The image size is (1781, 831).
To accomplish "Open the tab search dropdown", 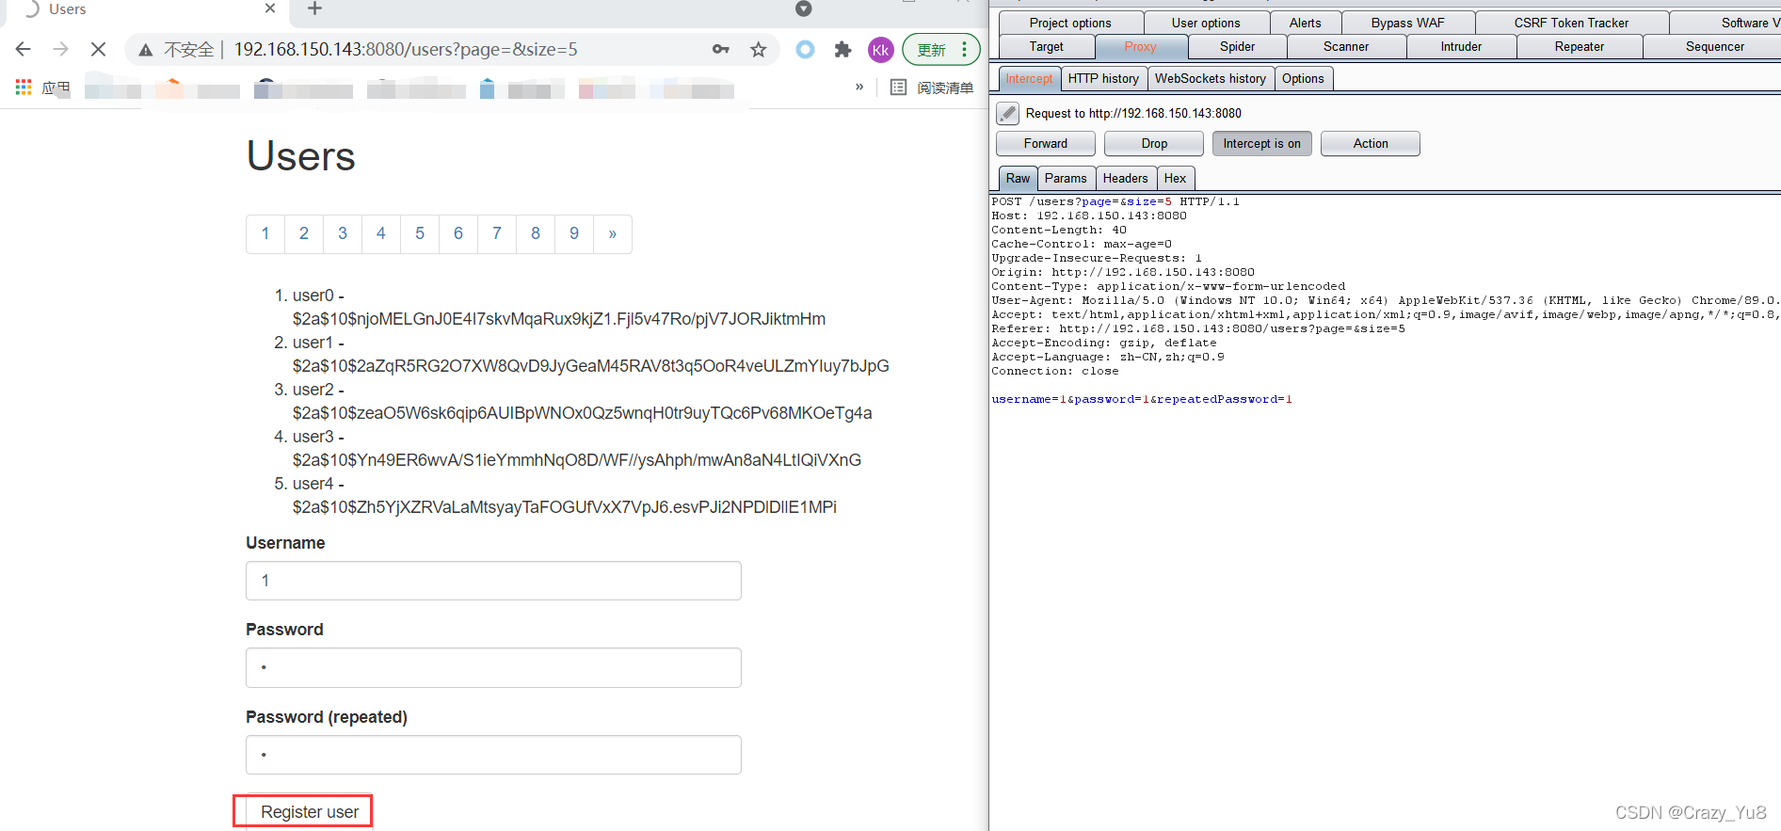I will (803, 8).
